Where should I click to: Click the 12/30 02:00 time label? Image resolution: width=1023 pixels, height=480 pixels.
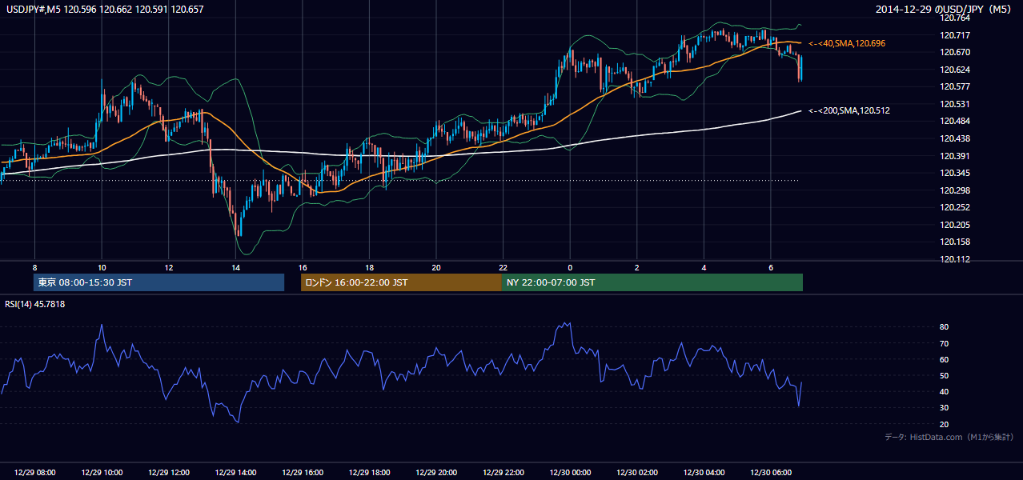coord(637,473)
